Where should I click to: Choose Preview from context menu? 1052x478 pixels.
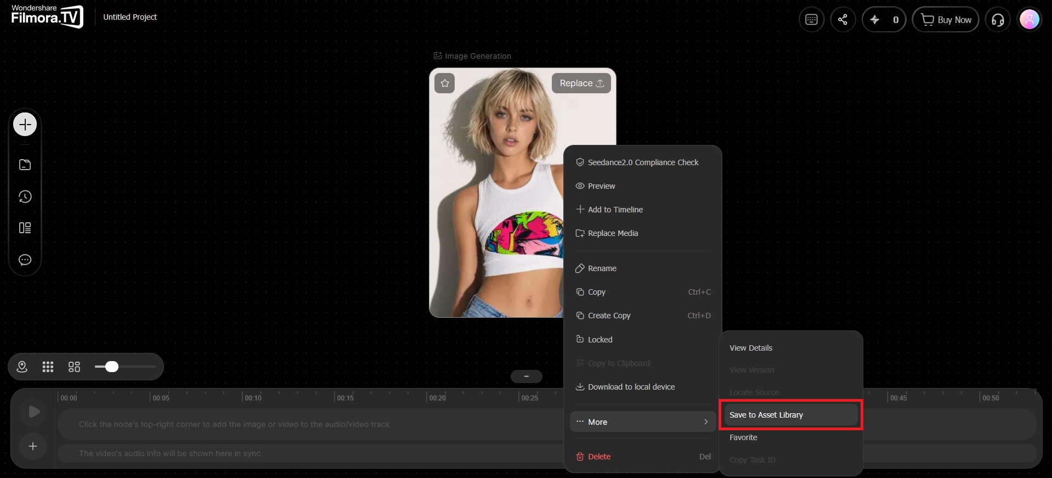coord(643,186)
